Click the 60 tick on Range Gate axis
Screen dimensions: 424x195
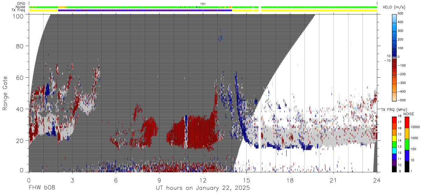[x=20, y=78]
